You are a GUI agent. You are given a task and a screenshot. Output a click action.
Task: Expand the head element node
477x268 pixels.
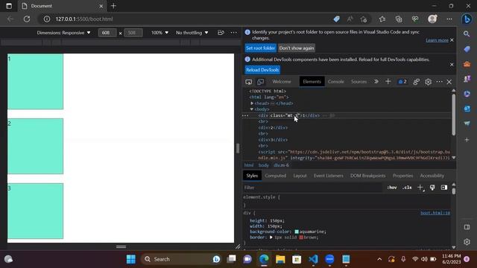point(252,103)
